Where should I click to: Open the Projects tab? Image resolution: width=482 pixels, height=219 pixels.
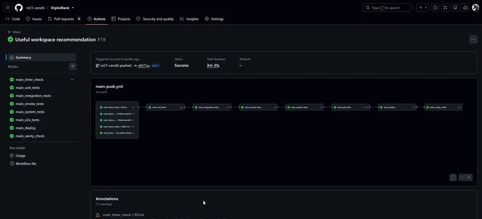pyautogui.click(x=121, y=19)
